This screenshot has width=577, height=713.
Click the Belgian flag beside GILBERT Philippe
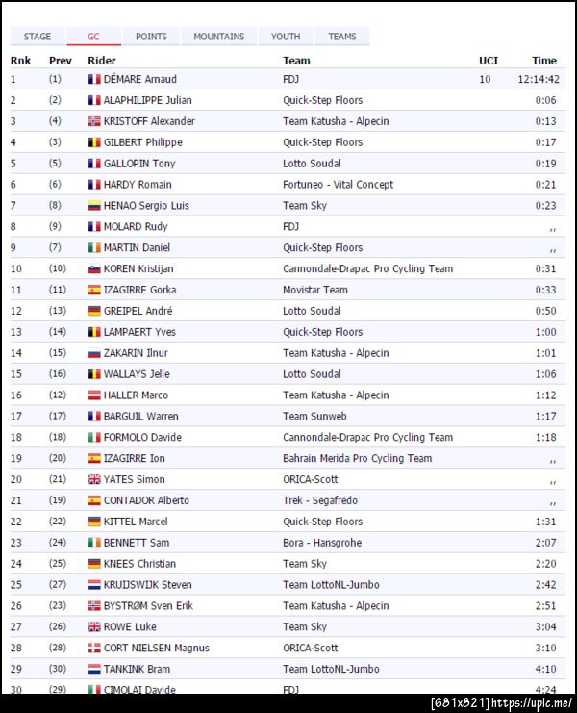pos(94,142)
